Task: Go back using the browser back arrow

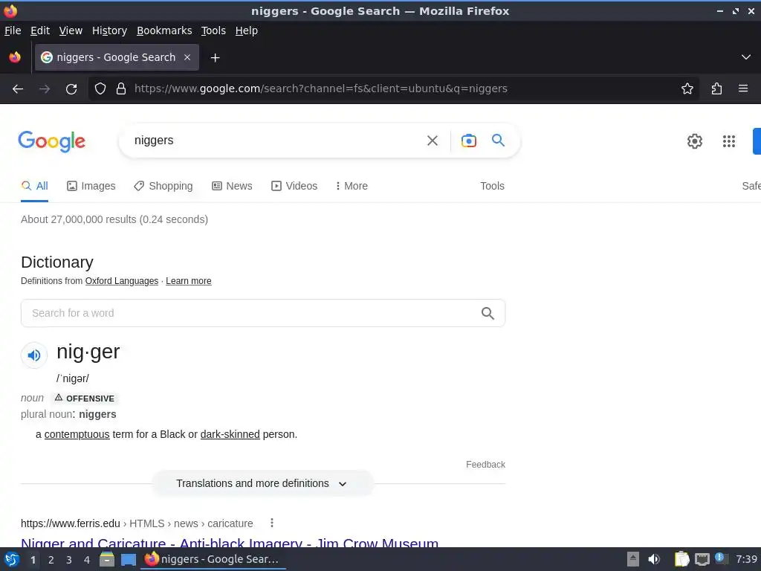Action: click(18, 89)
